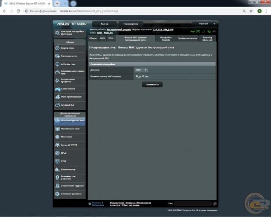Open AiCloud 2.0 cloud icon
Screen dimensions: 271x217
[x=57, y=105]
